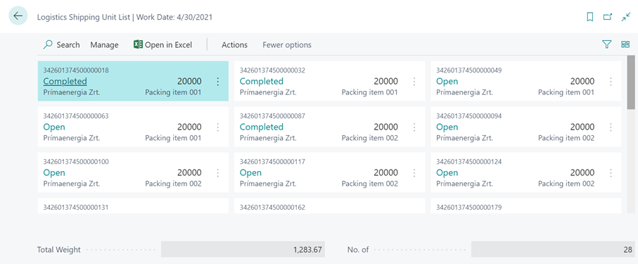This screenshot has width=638, height=264.
Task: Click the Search text label
Action: pyautogui.click(x=68, y=45)
